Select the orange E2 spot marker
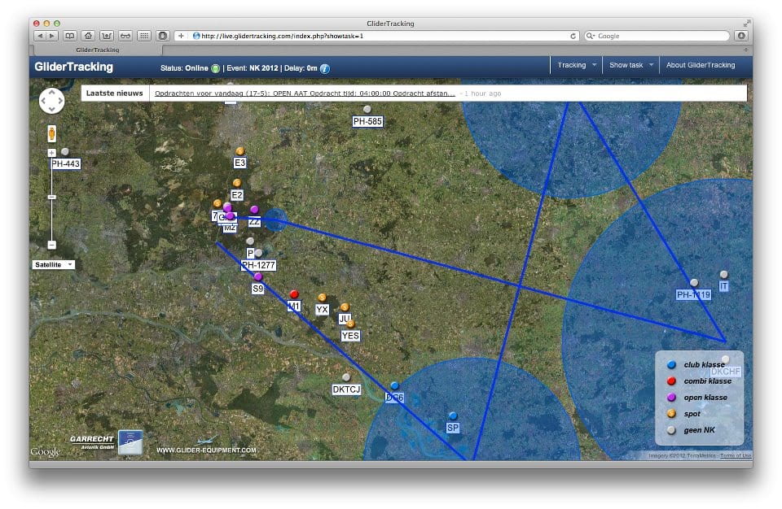This screenshot has width=782, height=509. click(237, 183)
